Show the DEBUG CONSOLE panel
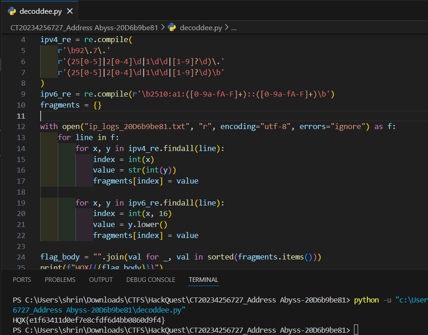This screenshot has height=335, width=428. point(150,280)
